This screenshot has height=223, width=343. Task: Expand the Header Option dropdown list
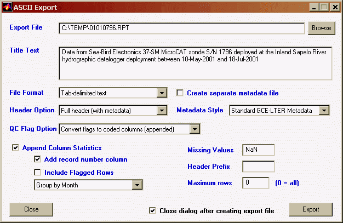[x=162, y=111]
